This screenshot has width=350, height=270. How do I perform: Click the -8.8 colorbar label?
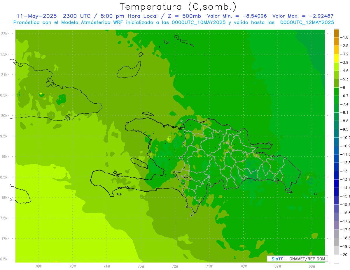pos(345,121)
